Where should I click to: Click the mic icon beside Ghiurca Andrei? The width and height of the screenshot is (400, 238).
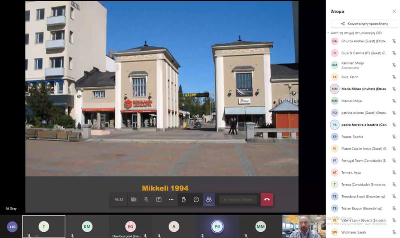[394, 41]
